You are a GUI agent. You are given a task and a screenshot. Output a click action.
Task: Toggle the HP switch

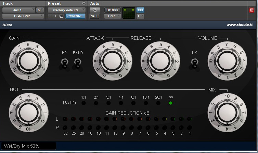[x=64, y=63]
